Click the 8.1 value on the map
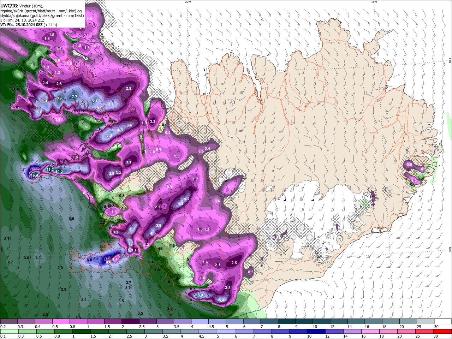This screenshot has width=452, height=339. click(x=96, y=259)
